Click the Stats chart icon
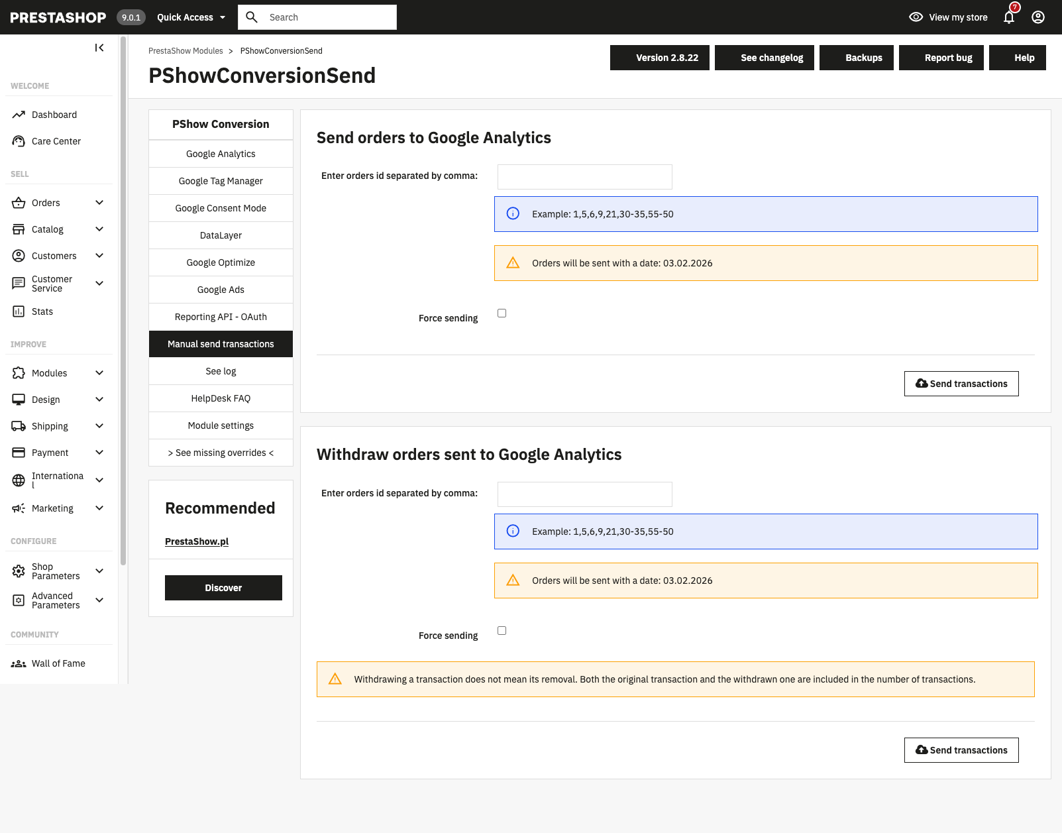Viewport: 1062px width, 833px height. [x=19, y=311]
